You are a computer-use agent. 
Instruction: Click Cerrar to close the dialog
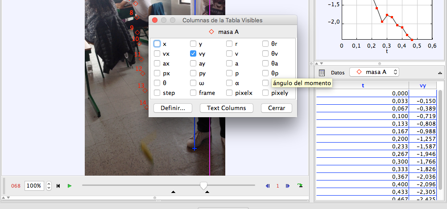[x=277, y=108]
